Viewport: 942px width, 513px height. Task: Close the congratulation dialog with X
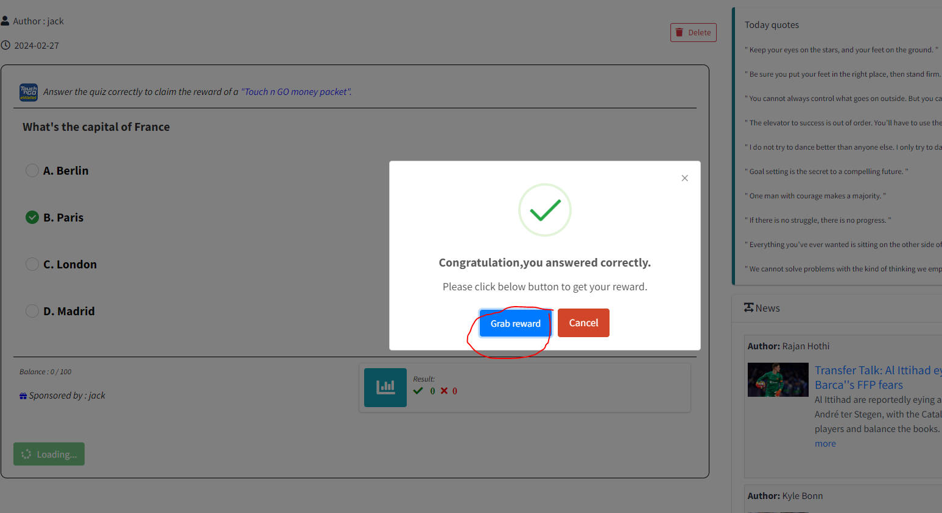coord(684,178)
